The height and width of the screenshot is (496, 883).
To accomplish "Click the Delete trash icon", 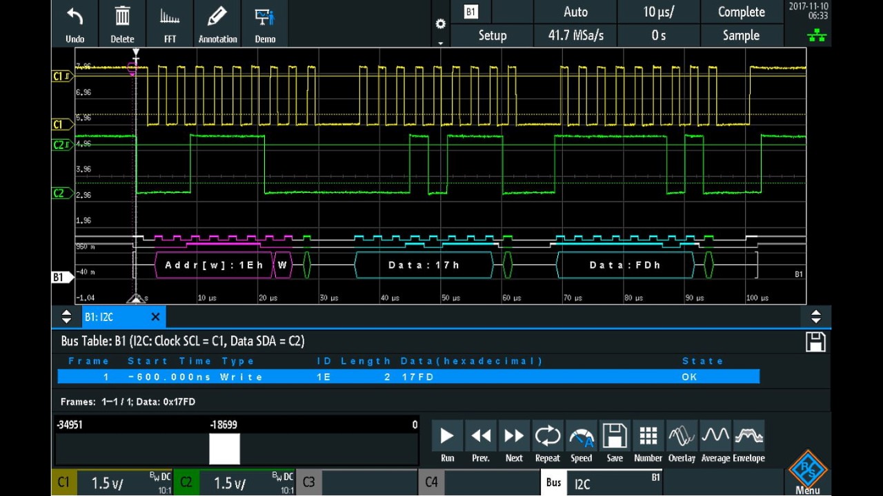I will click(122, 17).
